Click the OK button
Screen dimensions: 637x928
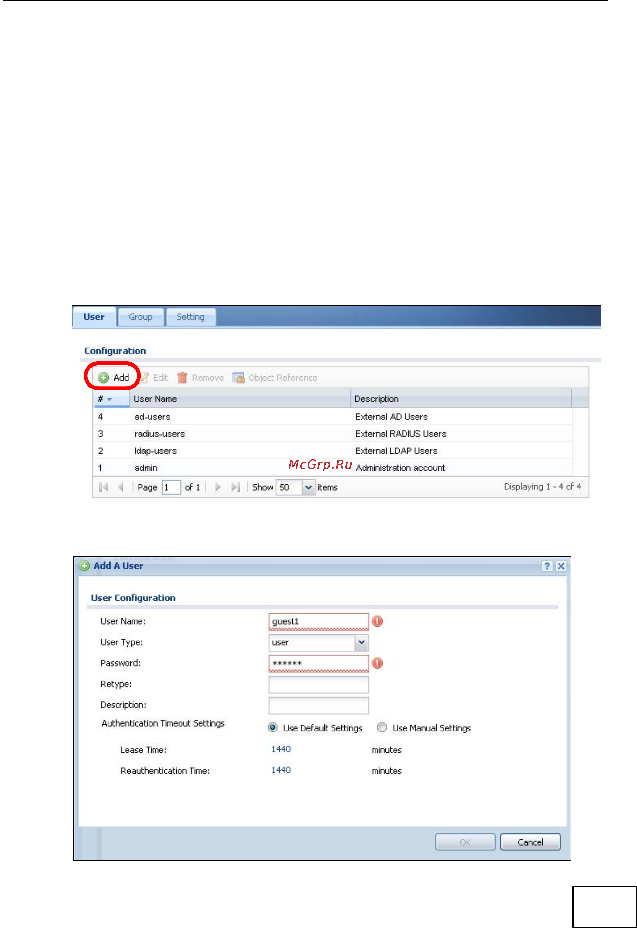pyautogui.click(x=465, y=842)
